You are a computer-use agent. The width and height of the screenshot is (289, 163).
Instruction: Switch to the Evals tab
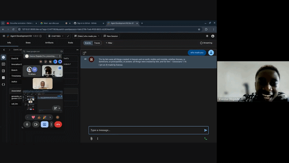tap(70, 43)
